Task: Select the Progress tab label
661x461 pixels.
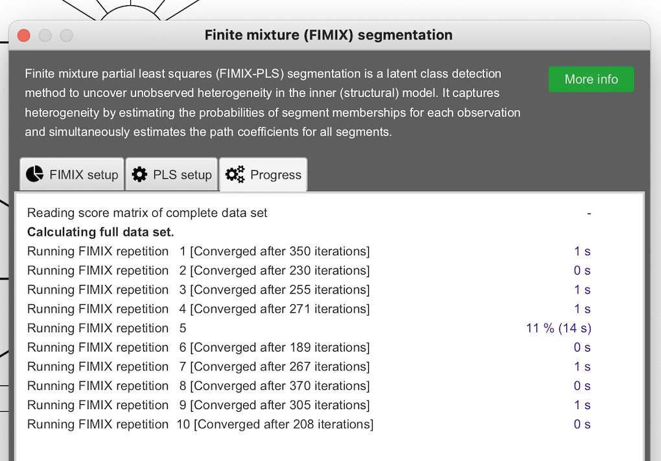Action: tap(275, 175)
